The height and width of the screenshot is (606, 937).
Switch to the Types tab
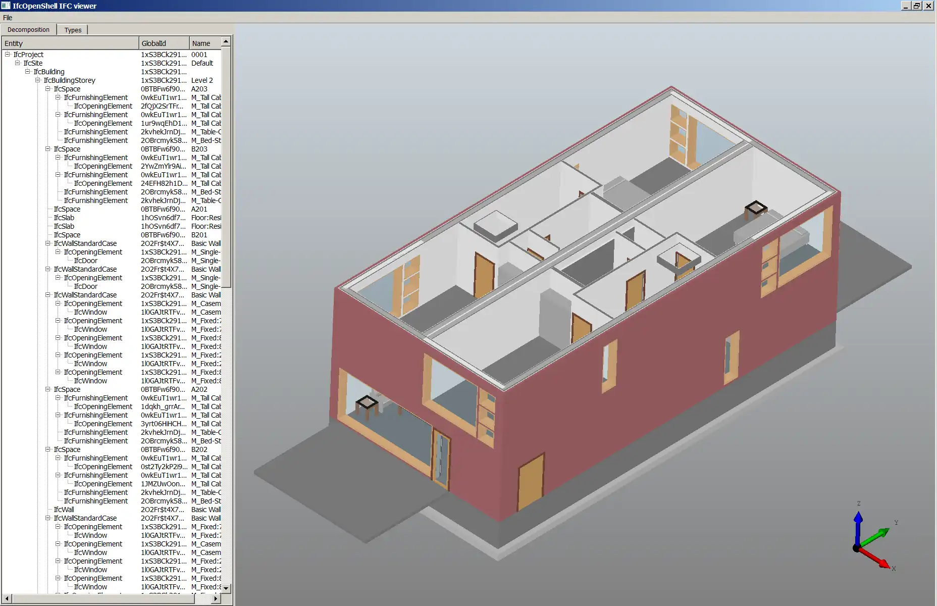tap(73, 30)
